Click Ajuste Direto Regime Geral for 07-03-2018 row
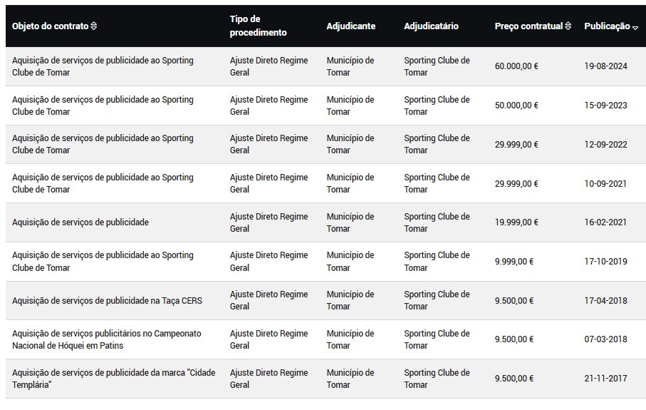The height and width of the screenshot is (410, 646). [269, 339]
